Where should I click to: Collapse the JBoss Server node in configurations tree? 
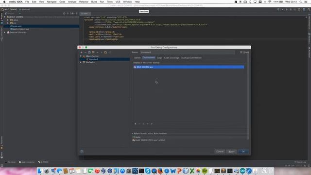point(81,56)
